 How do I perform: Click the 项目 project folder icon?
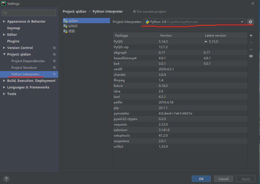point(66,31)
